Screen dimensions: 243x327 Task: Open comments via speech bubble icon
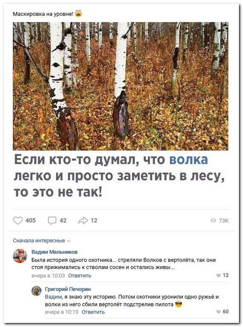coord(52,220)
